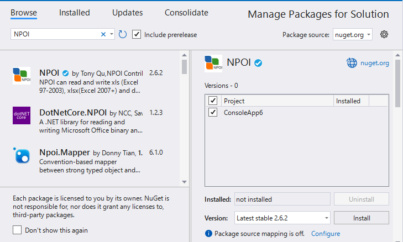Check Don't show this again
The width and height of the screenshot is (403, 242).
(17, 230)
